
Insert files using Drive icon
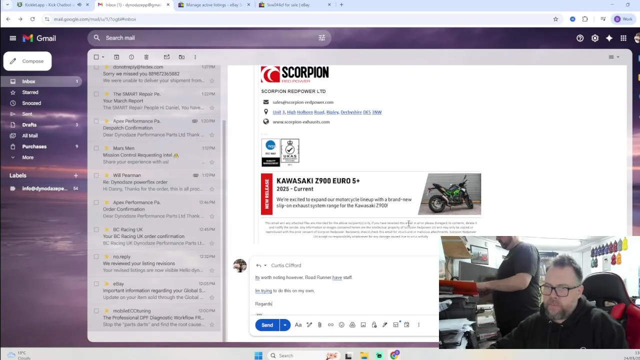tap(352, 325)
